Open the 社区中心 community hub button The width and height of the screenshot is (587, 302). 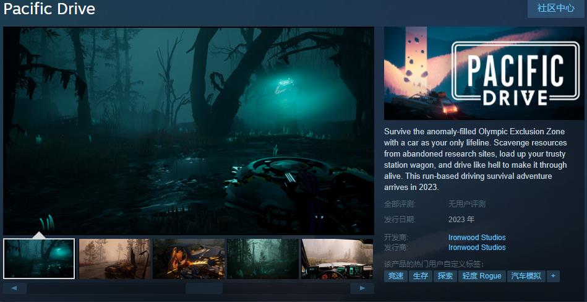point(555,9)
